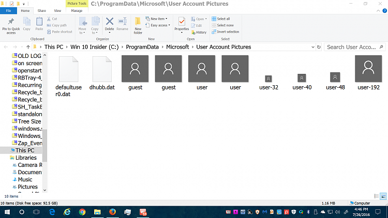Switch to the Home ribbon tab
The width and height of the screenshot is (388, 218).
pyautogui.click(x=25, y=11)
